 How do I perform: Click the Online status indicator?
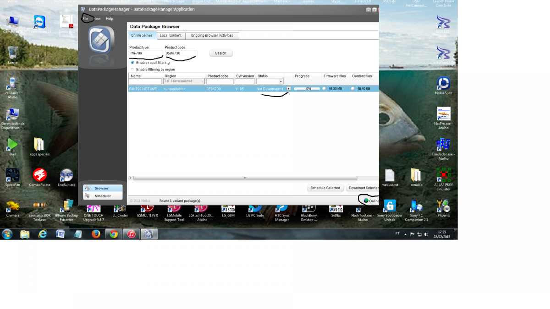(371, 201)
